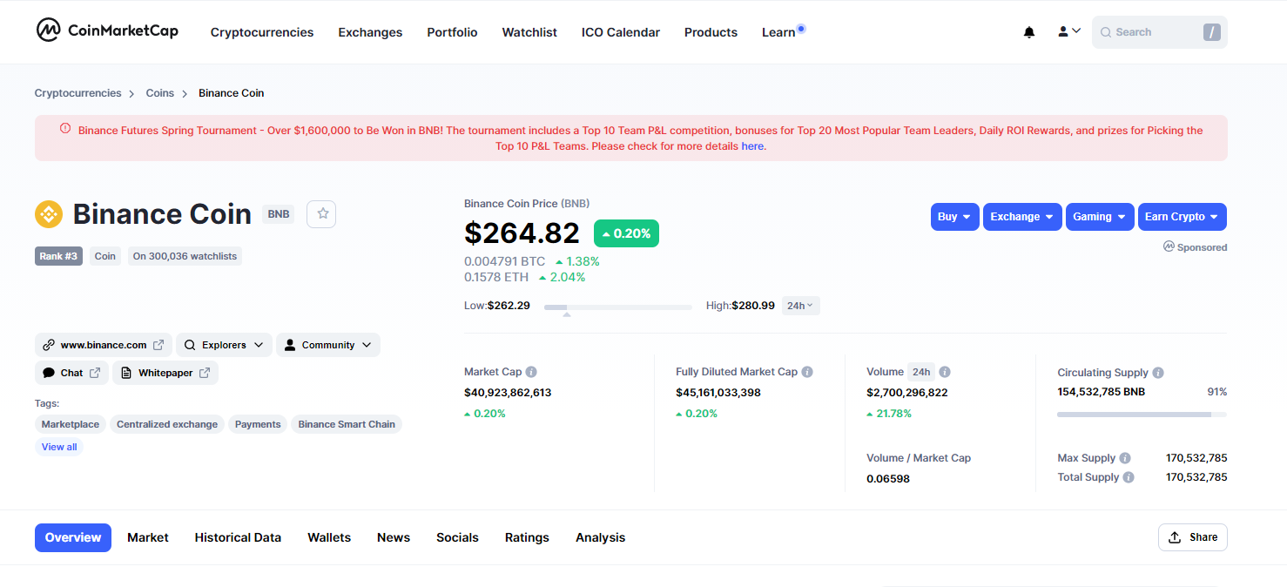
Task: Click the Search input field
Action: (x=1159, y=32)
